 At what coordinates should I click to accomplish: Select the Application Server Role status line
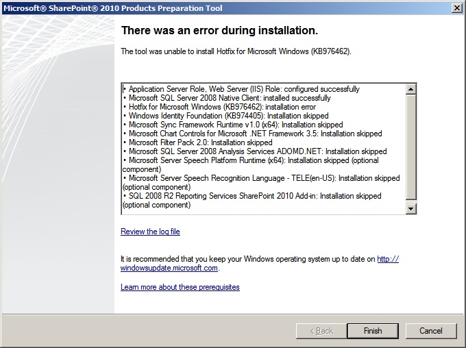[x=243, y=89]
